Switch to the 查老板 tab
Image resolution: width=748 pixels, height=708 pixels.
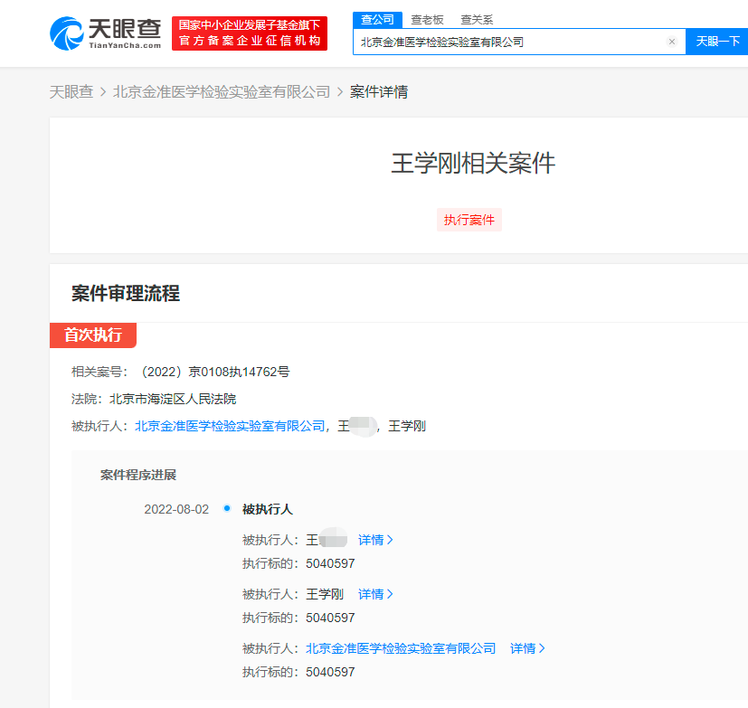[x=427, y=19]
